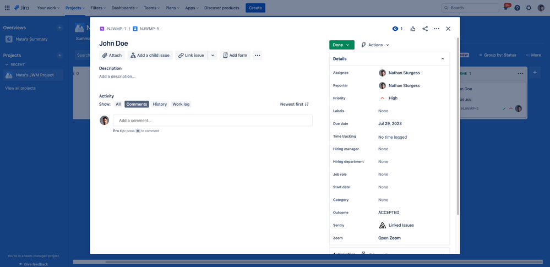
Task: Edit Category None value
Action: point(383,200)
